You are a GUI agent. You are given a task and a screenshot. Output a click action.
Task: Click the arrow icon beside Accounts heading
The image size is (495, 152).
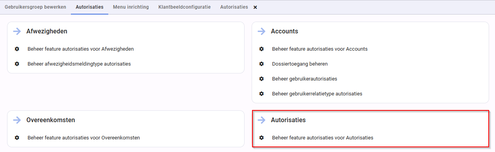261,31
